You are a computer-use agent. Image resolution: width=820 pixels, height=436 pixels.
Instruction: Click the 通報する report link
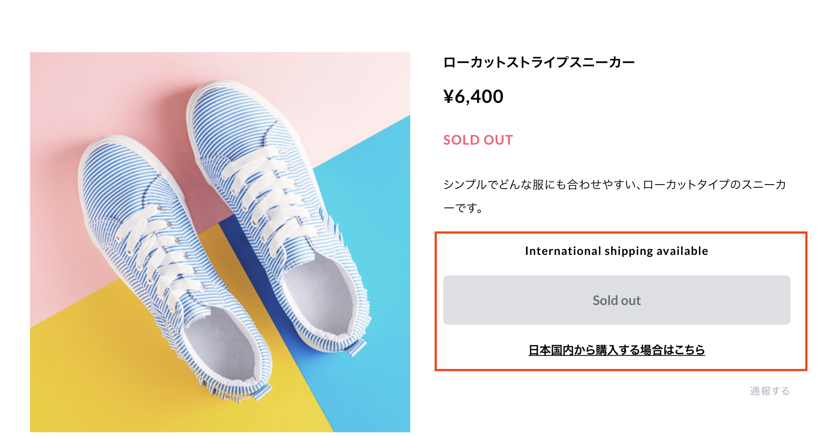click(769, 391)
